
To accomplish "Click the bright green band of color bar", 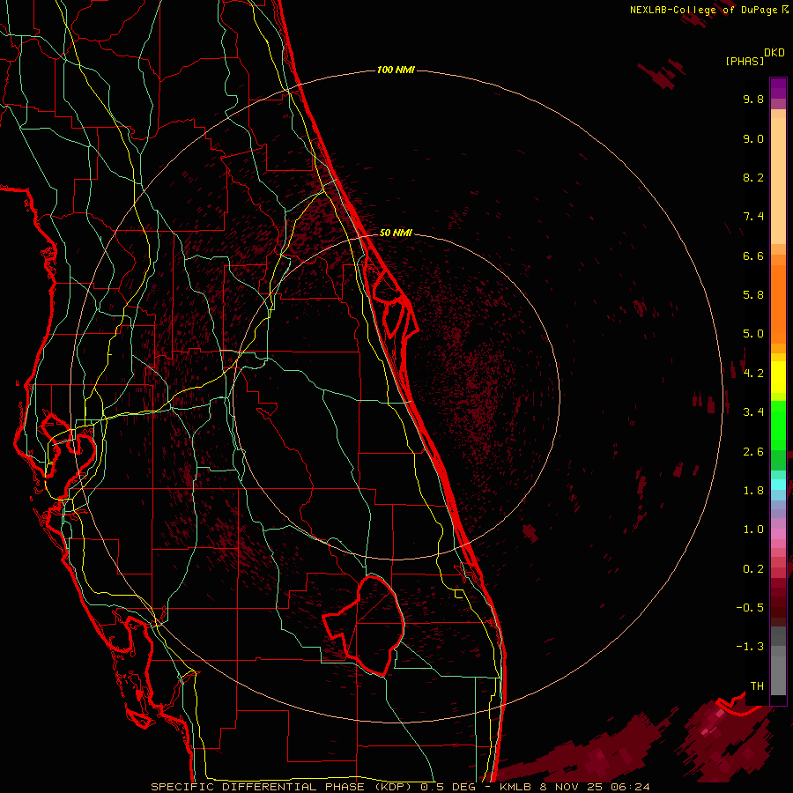I will click(x=778, y=425).
